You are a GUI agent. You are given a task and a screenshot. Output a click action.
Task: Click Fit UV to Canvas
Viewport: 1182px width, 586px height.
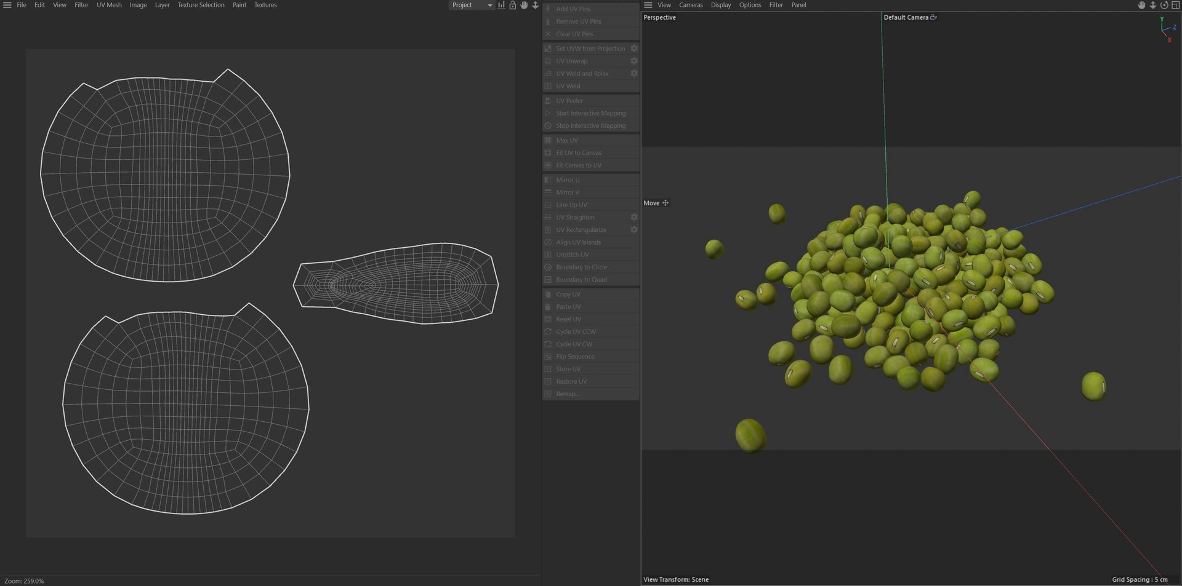point(590,152)
